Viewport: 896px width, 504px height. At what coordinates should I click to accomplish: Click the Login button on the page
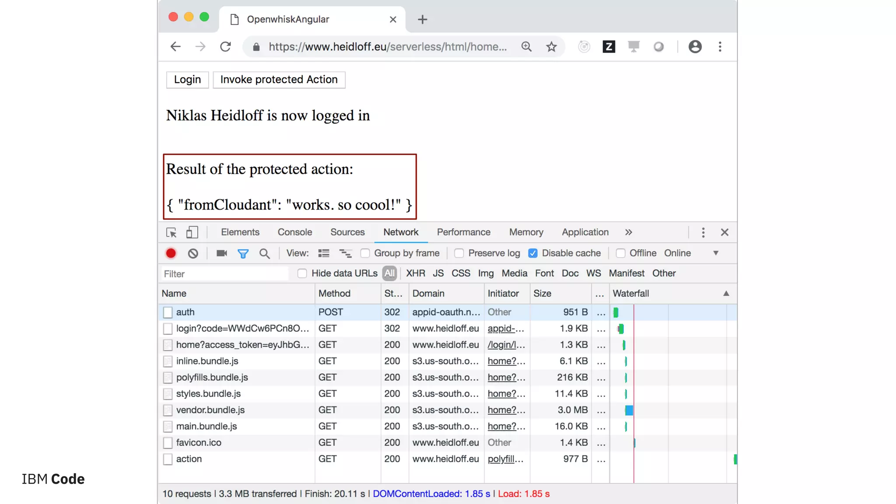pos(187,80)
